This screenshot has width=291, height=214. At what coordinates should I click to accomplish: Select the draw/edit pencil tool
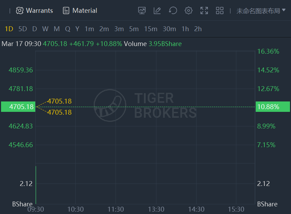[157, 11]
